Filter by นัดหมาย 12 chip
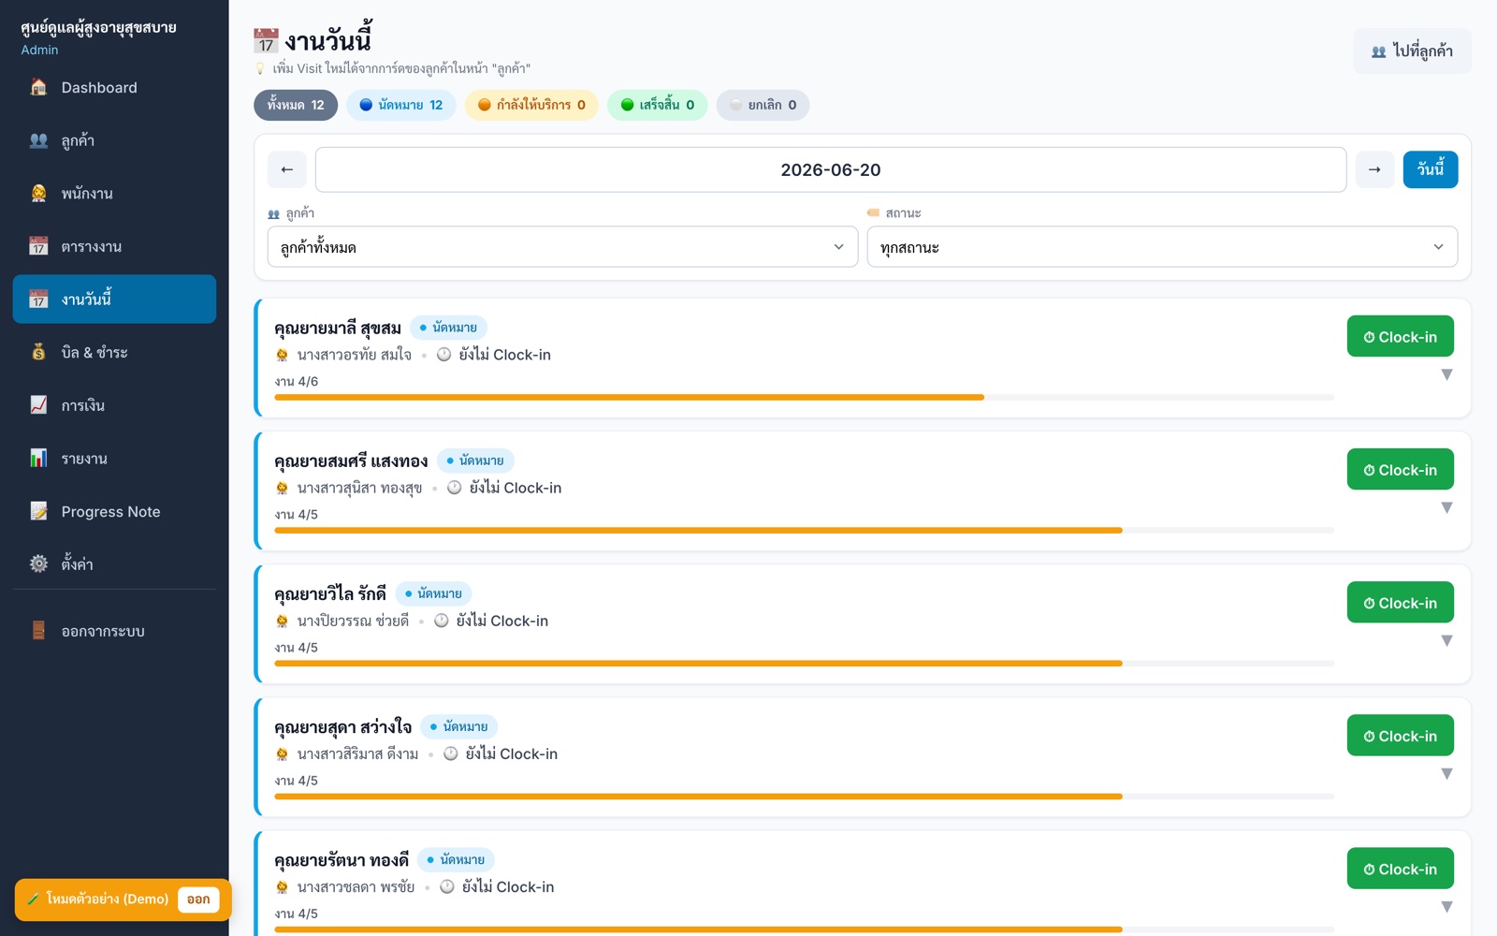Image resolution: width=1497 pixels, height=936 pixels. tap(401, 105)
